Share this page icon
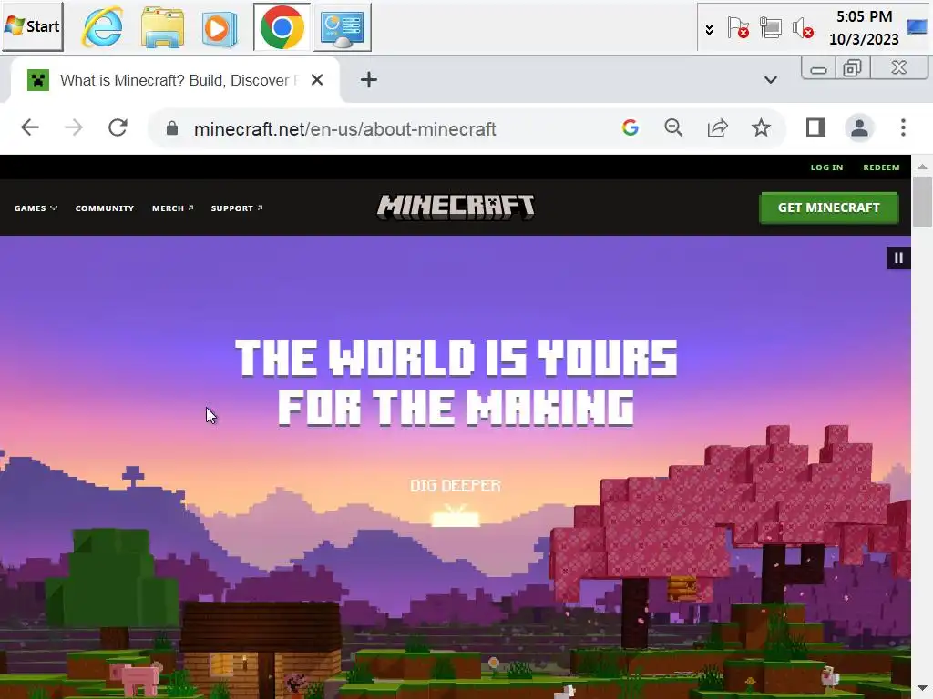933x699 pixels. [718, 127]
